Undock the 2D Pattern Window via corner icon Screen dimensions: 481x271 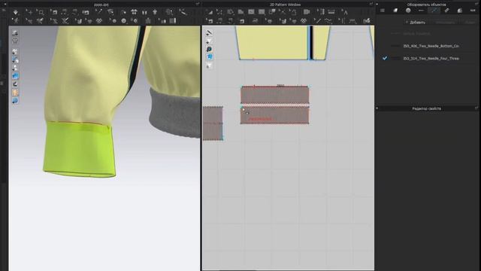click(371, 4)
